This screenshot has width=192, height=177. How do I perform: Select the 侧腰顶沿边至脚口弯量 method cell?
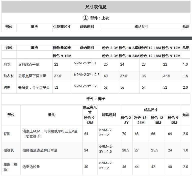coord(40,150)
